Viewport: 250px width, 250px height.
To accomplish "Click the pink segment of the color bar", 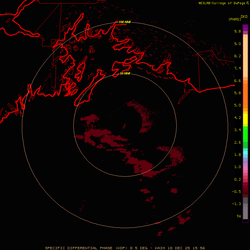I will coord(245,168).
